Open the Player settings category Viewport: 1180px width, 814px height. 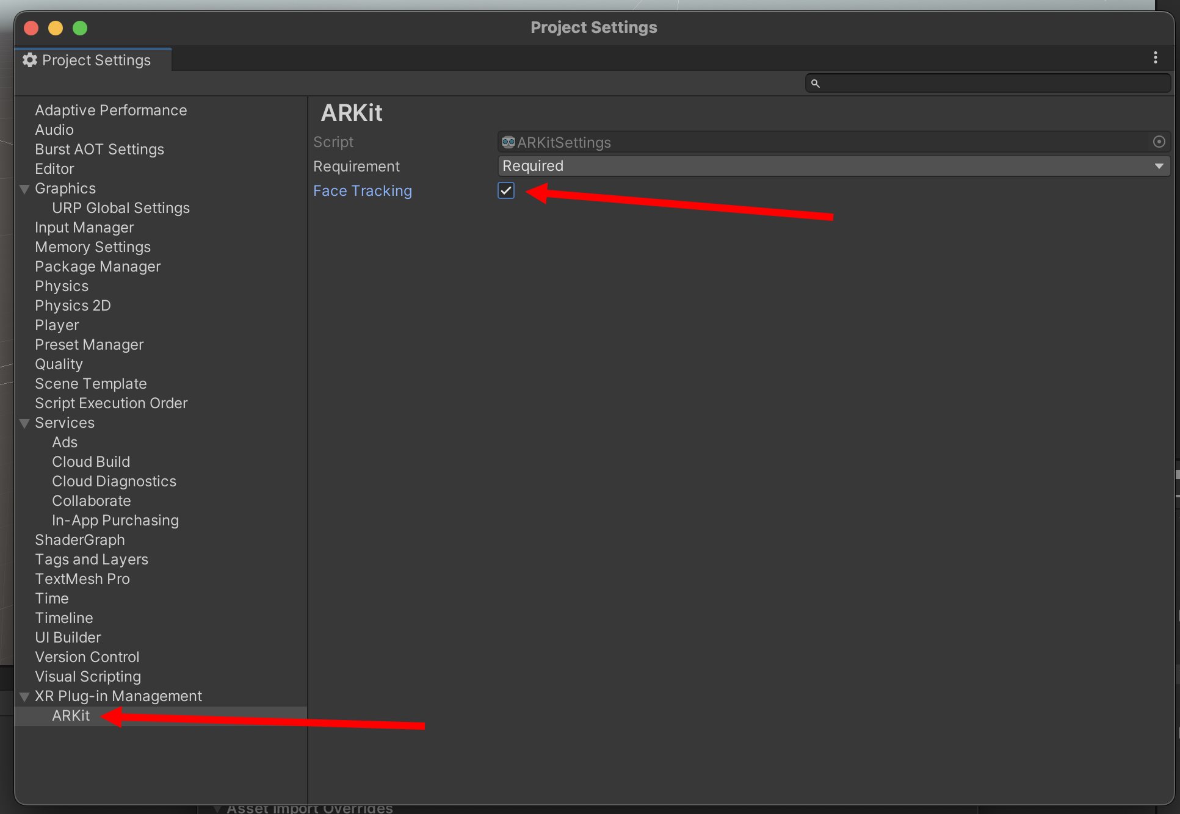tap(57, 325)
